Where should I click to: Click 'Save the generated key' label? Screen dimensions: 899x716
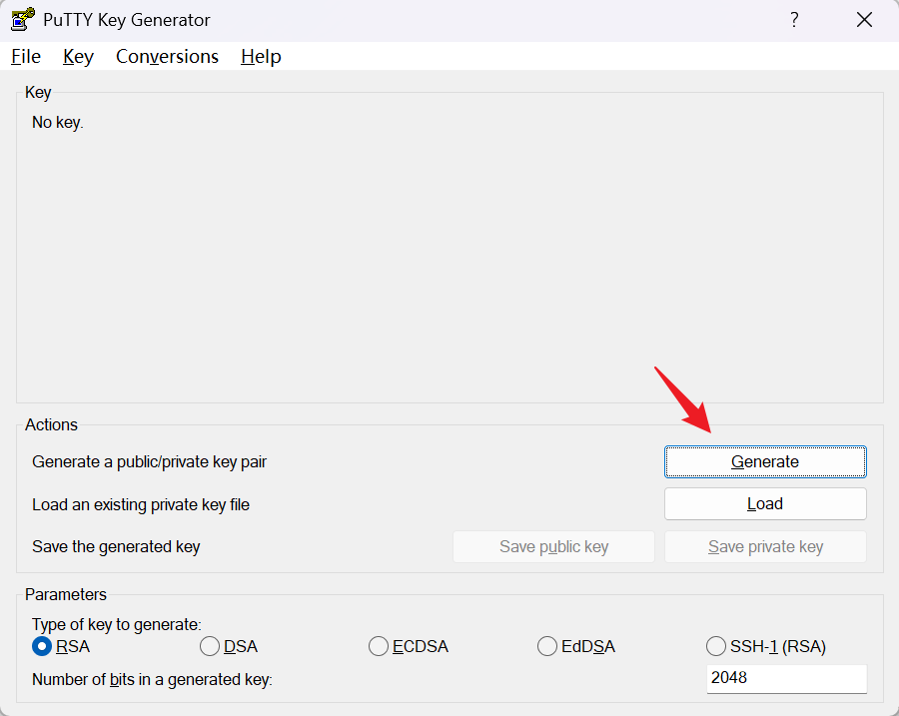point(116,547)
